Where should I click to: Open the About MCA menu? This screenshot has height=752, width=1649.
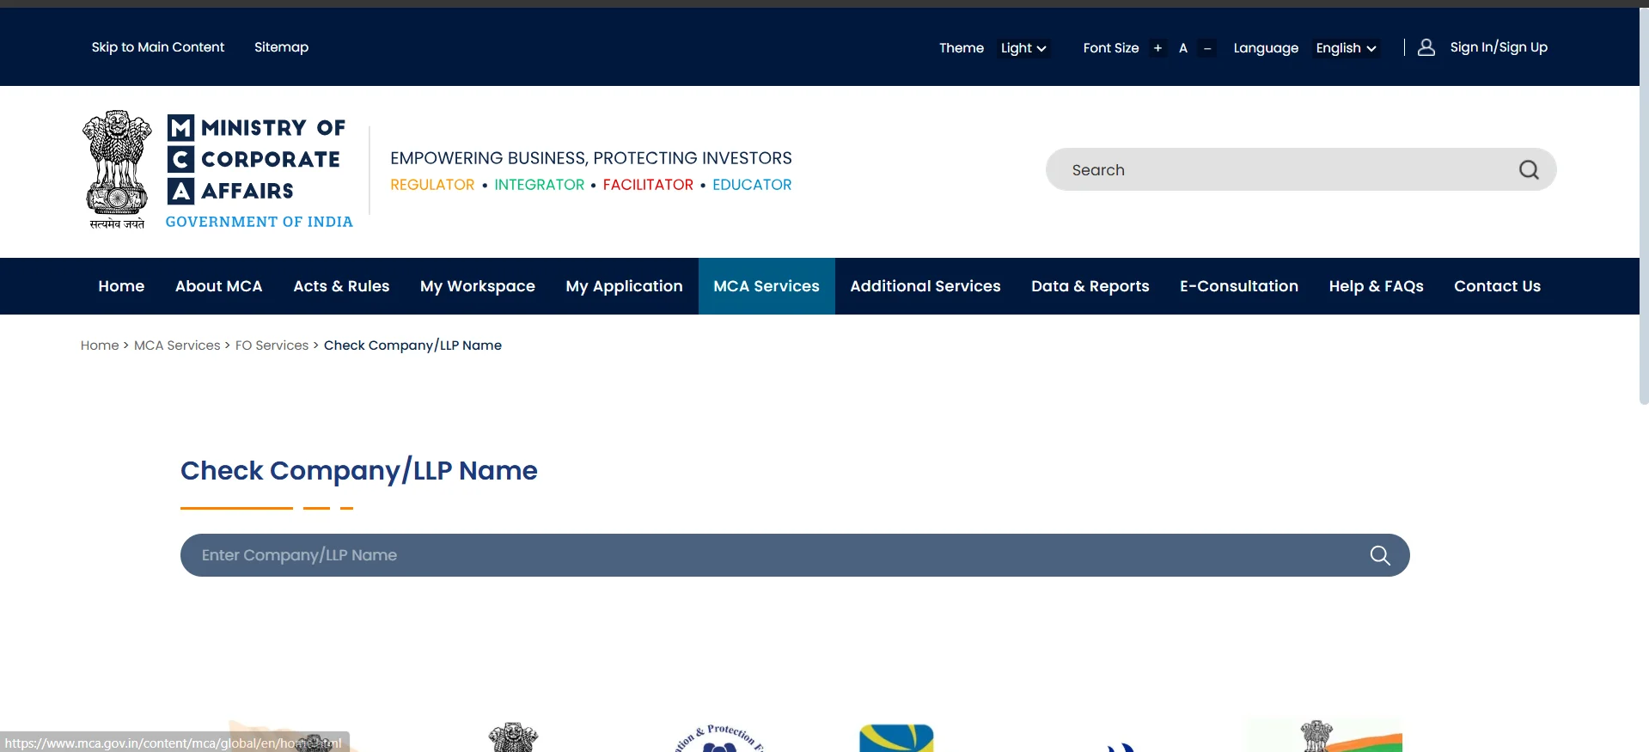[219, 286]
